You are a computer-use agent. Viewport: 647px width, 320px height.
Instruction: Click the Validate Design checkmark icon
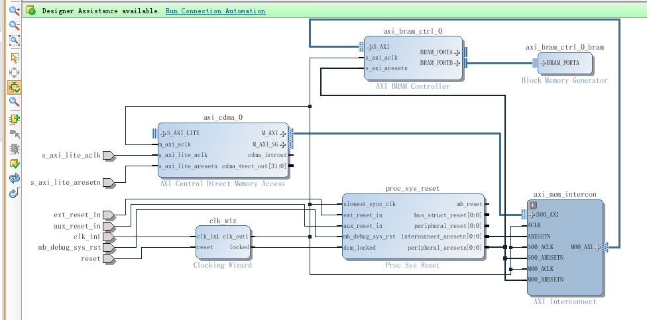(x=13, y=164)
